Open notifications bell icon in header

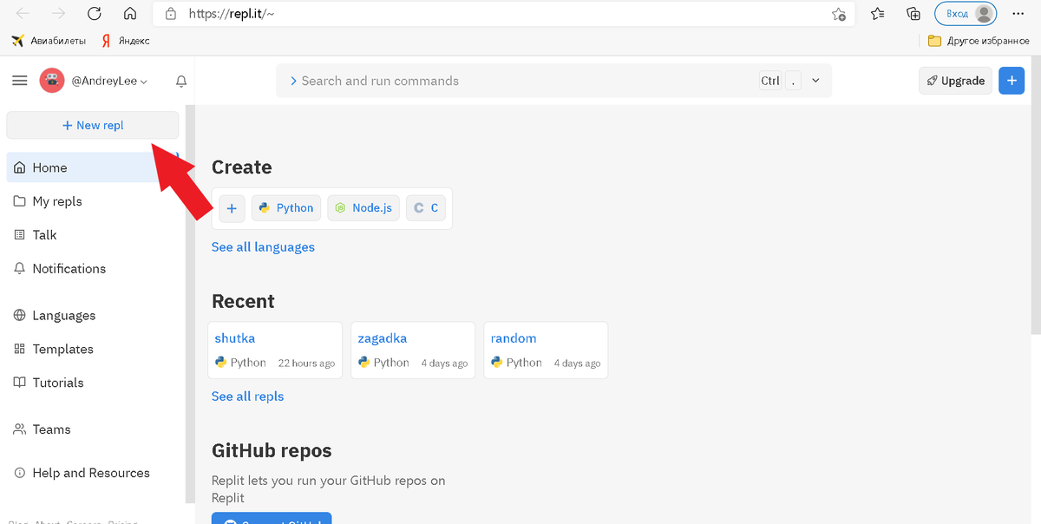click(x=181, y=81)
